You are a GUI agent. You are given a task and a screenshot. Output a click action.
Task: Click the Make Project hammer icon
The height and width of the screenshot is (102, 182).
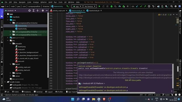tap(67, 6)
